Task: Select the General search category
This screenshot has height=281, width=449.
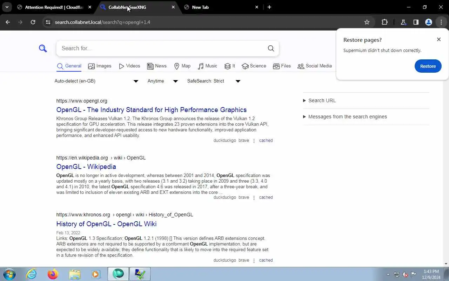Action: coord(69,66)
